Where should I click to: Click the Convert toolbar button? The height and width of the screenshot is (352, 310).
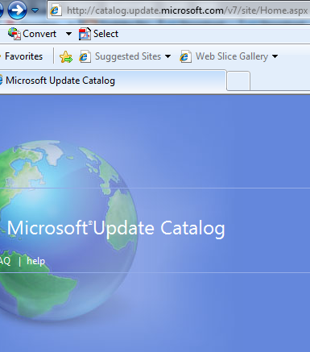[x=32, y=34]
